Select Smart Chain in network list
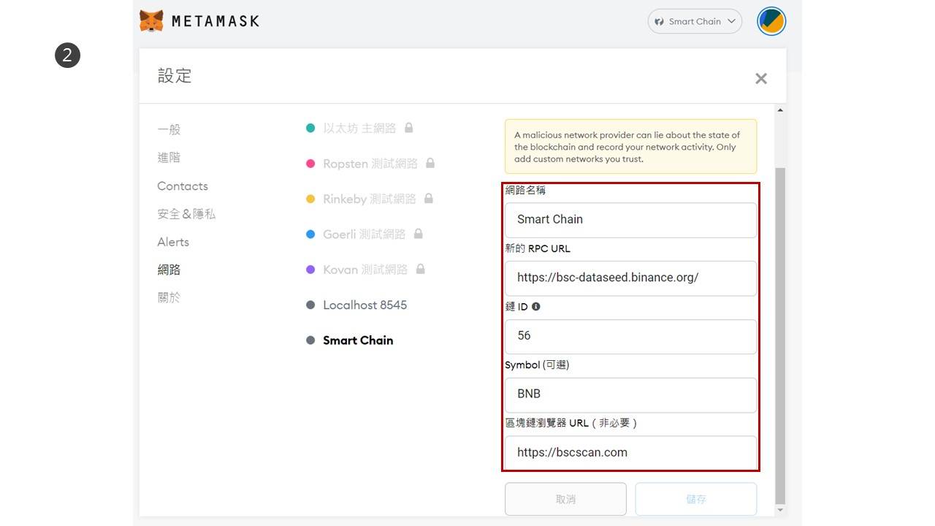Viewport: 935px width, 526px height. tap(358, 340)
